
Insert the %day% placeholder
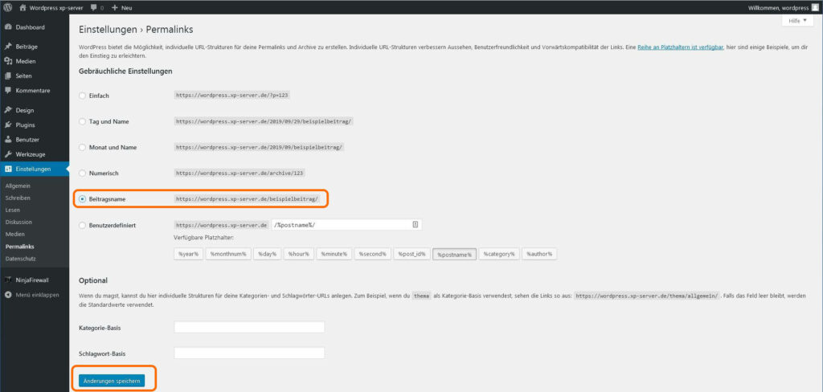267,254
